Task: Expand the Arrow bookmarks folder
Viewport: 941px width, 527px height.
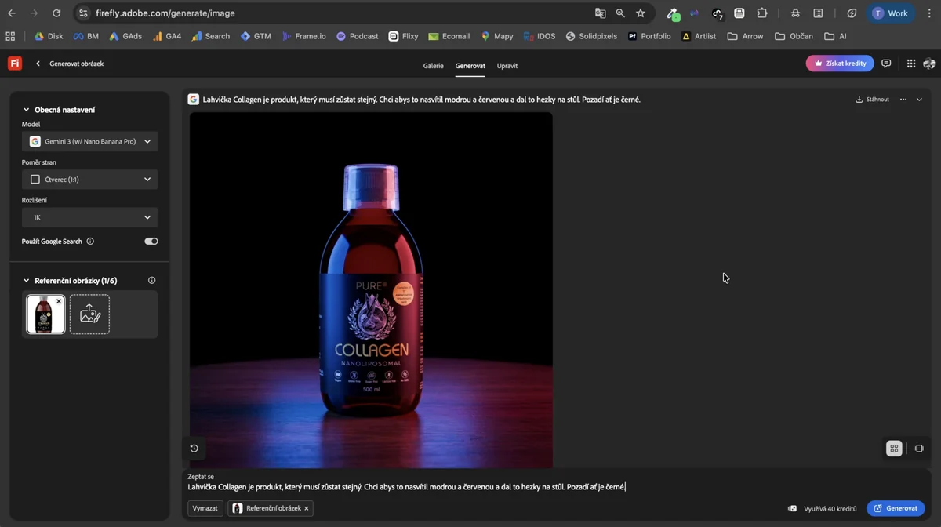Action: (745, 36)
